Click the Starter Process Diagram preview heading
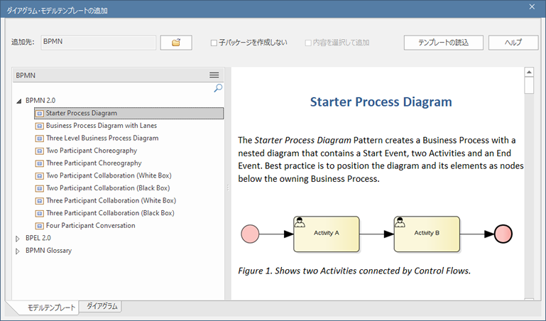Viewport: 546px width, 321px height. click(x=381, y=102)
